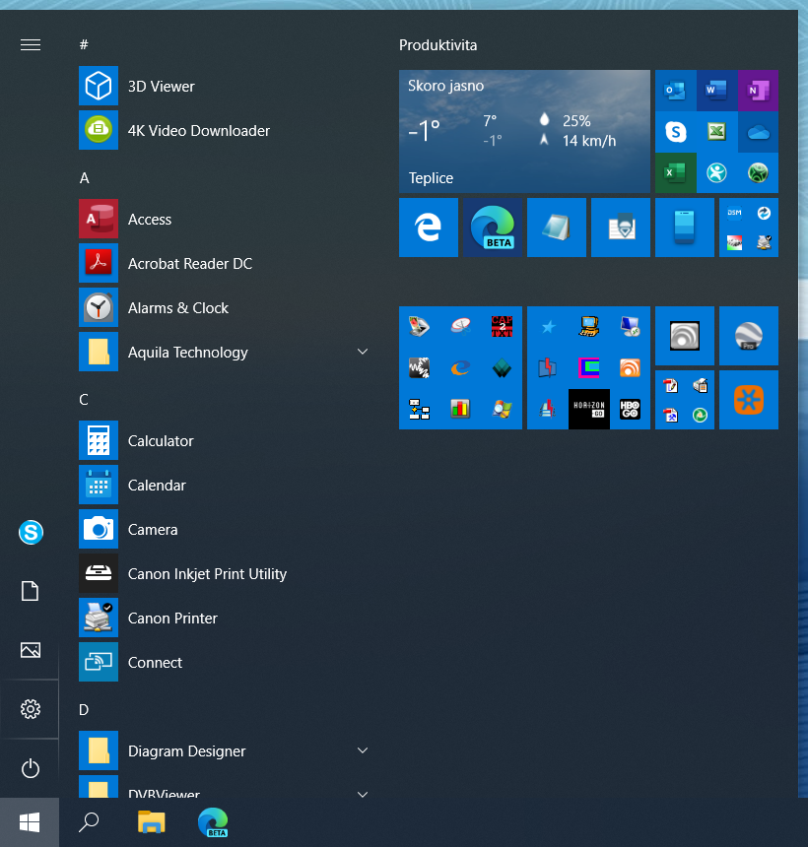This screenshot has height=847, width=808.
Task: Open Access from the app list
Action: pos(149,220)
